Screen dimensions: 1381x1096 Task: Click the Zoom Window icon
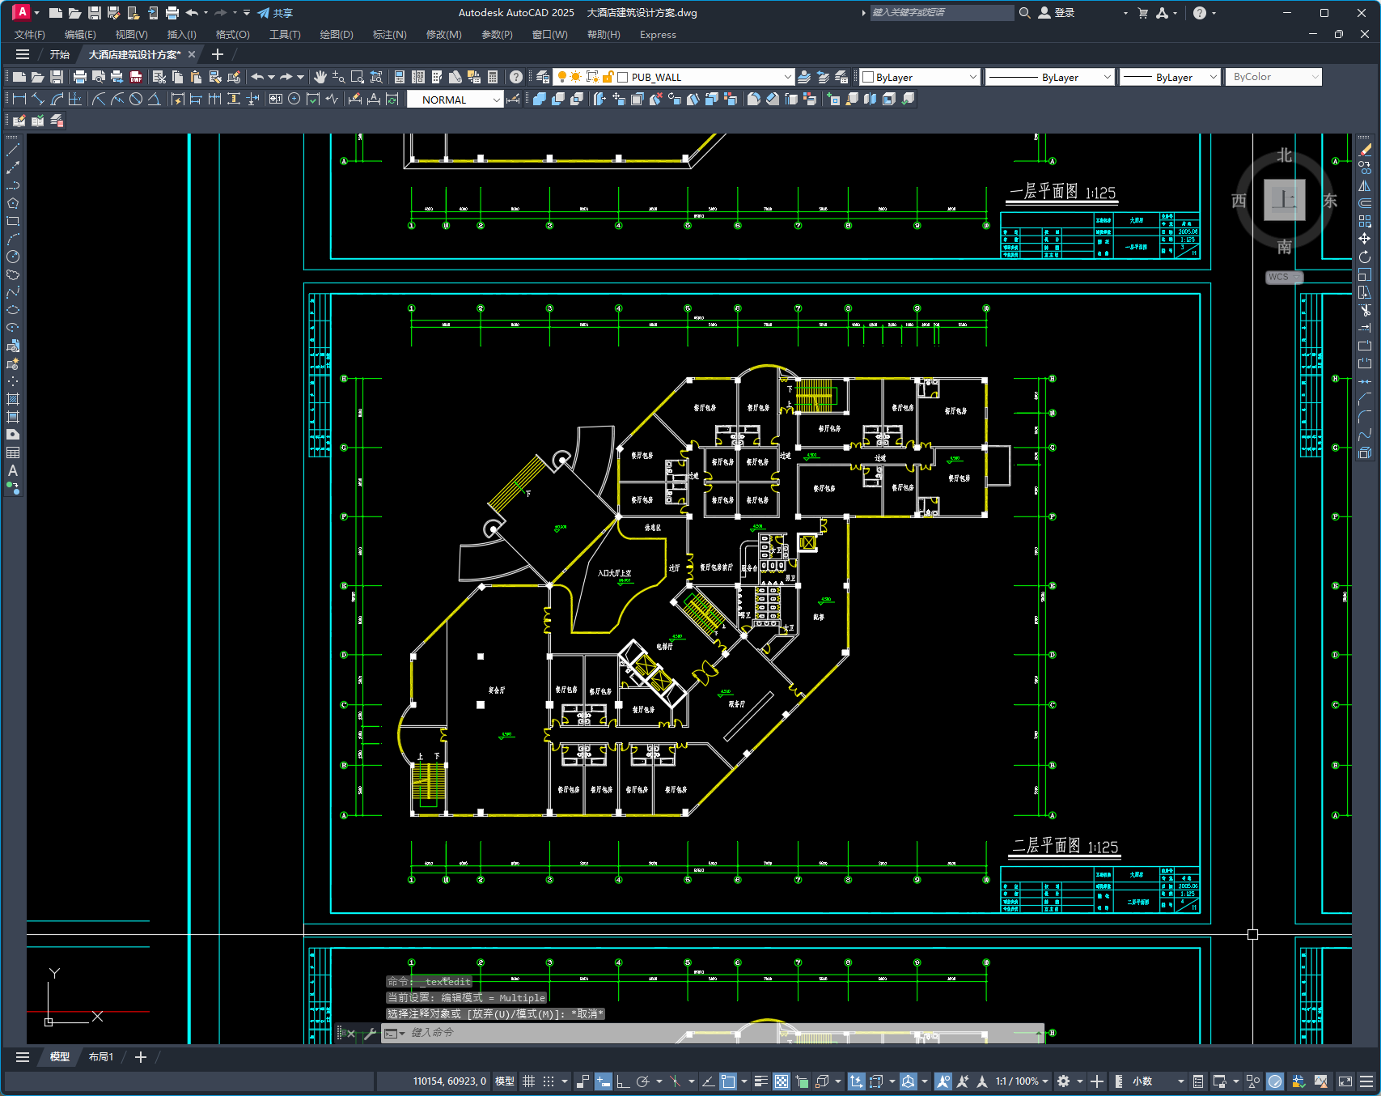pos(358,77)
